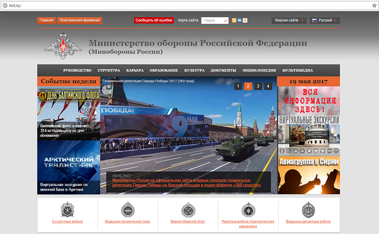Click the Воздушно-десантные войска emblem
Image resolution: width=379 pixels, height=234 pixels.
point(308,209)
